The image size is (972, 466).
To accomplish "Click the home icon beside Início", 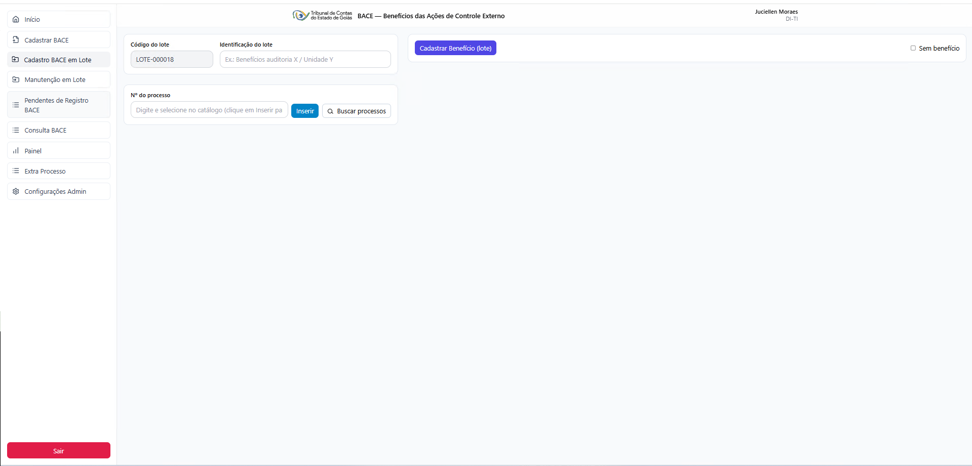I will coord(16,19).
